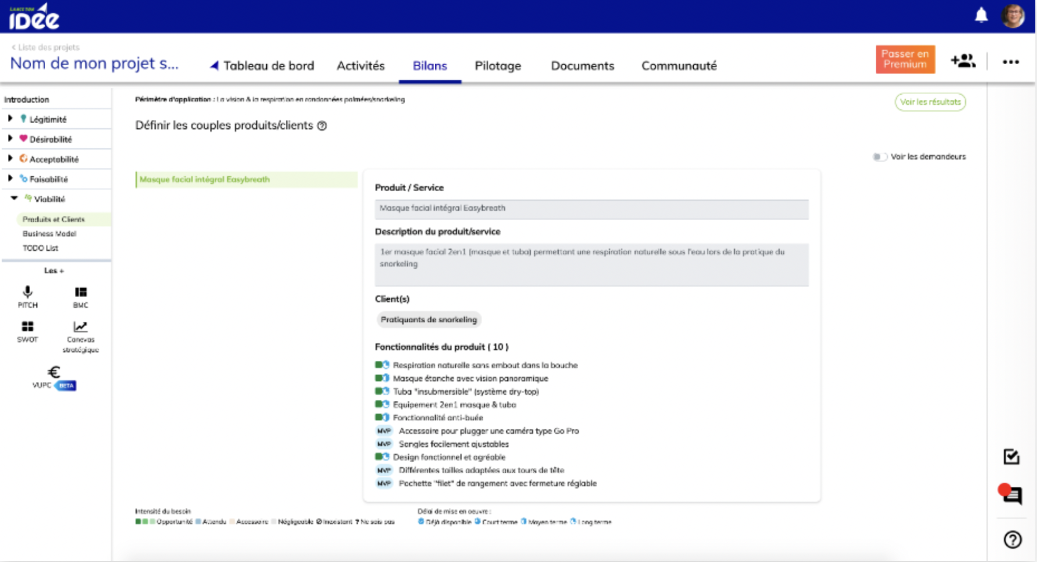1037x562 pixels.
Task: Open Introduction in the sidebar
Action: [26, 100]
